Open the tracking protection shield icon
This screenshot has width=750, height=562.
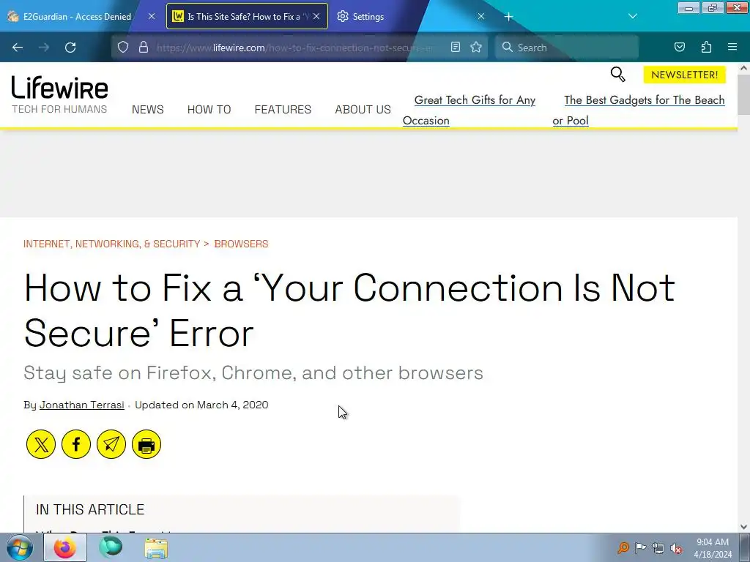tap(123, 48)
